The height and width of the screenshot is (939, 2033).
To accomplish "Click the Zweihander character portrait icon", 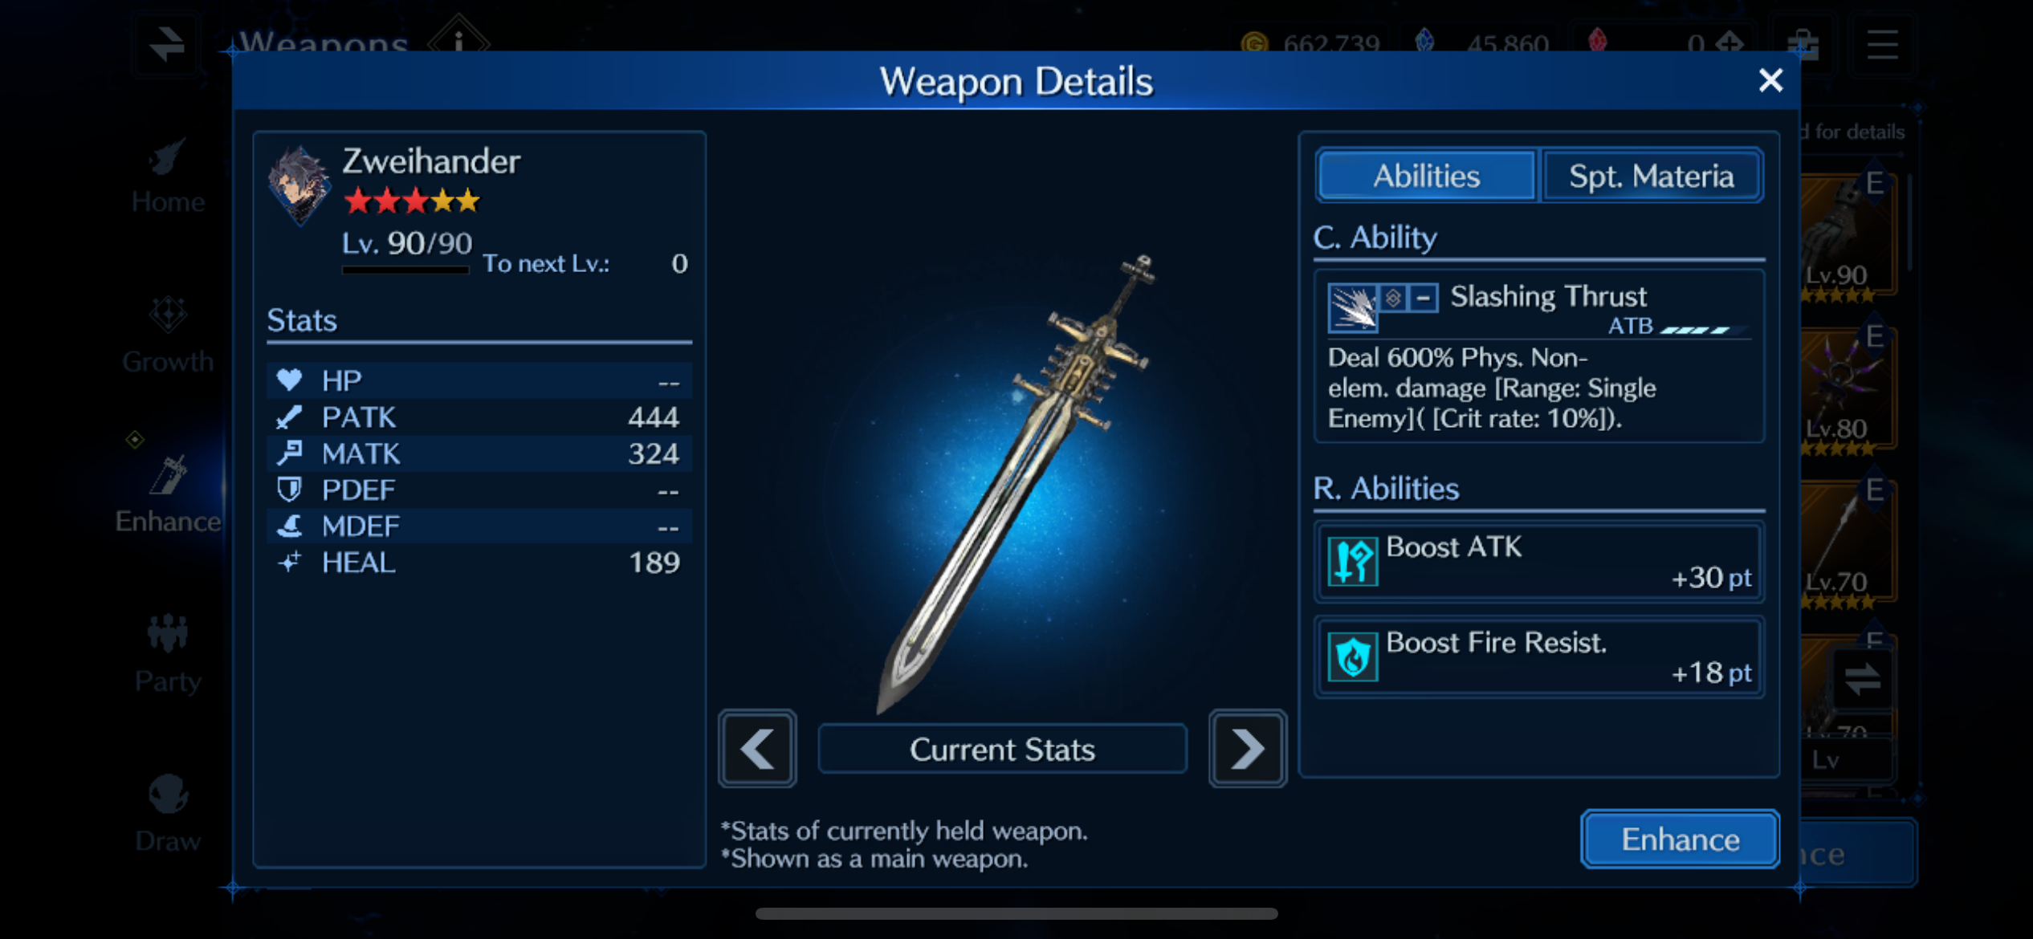I will (x=298, y=185).
